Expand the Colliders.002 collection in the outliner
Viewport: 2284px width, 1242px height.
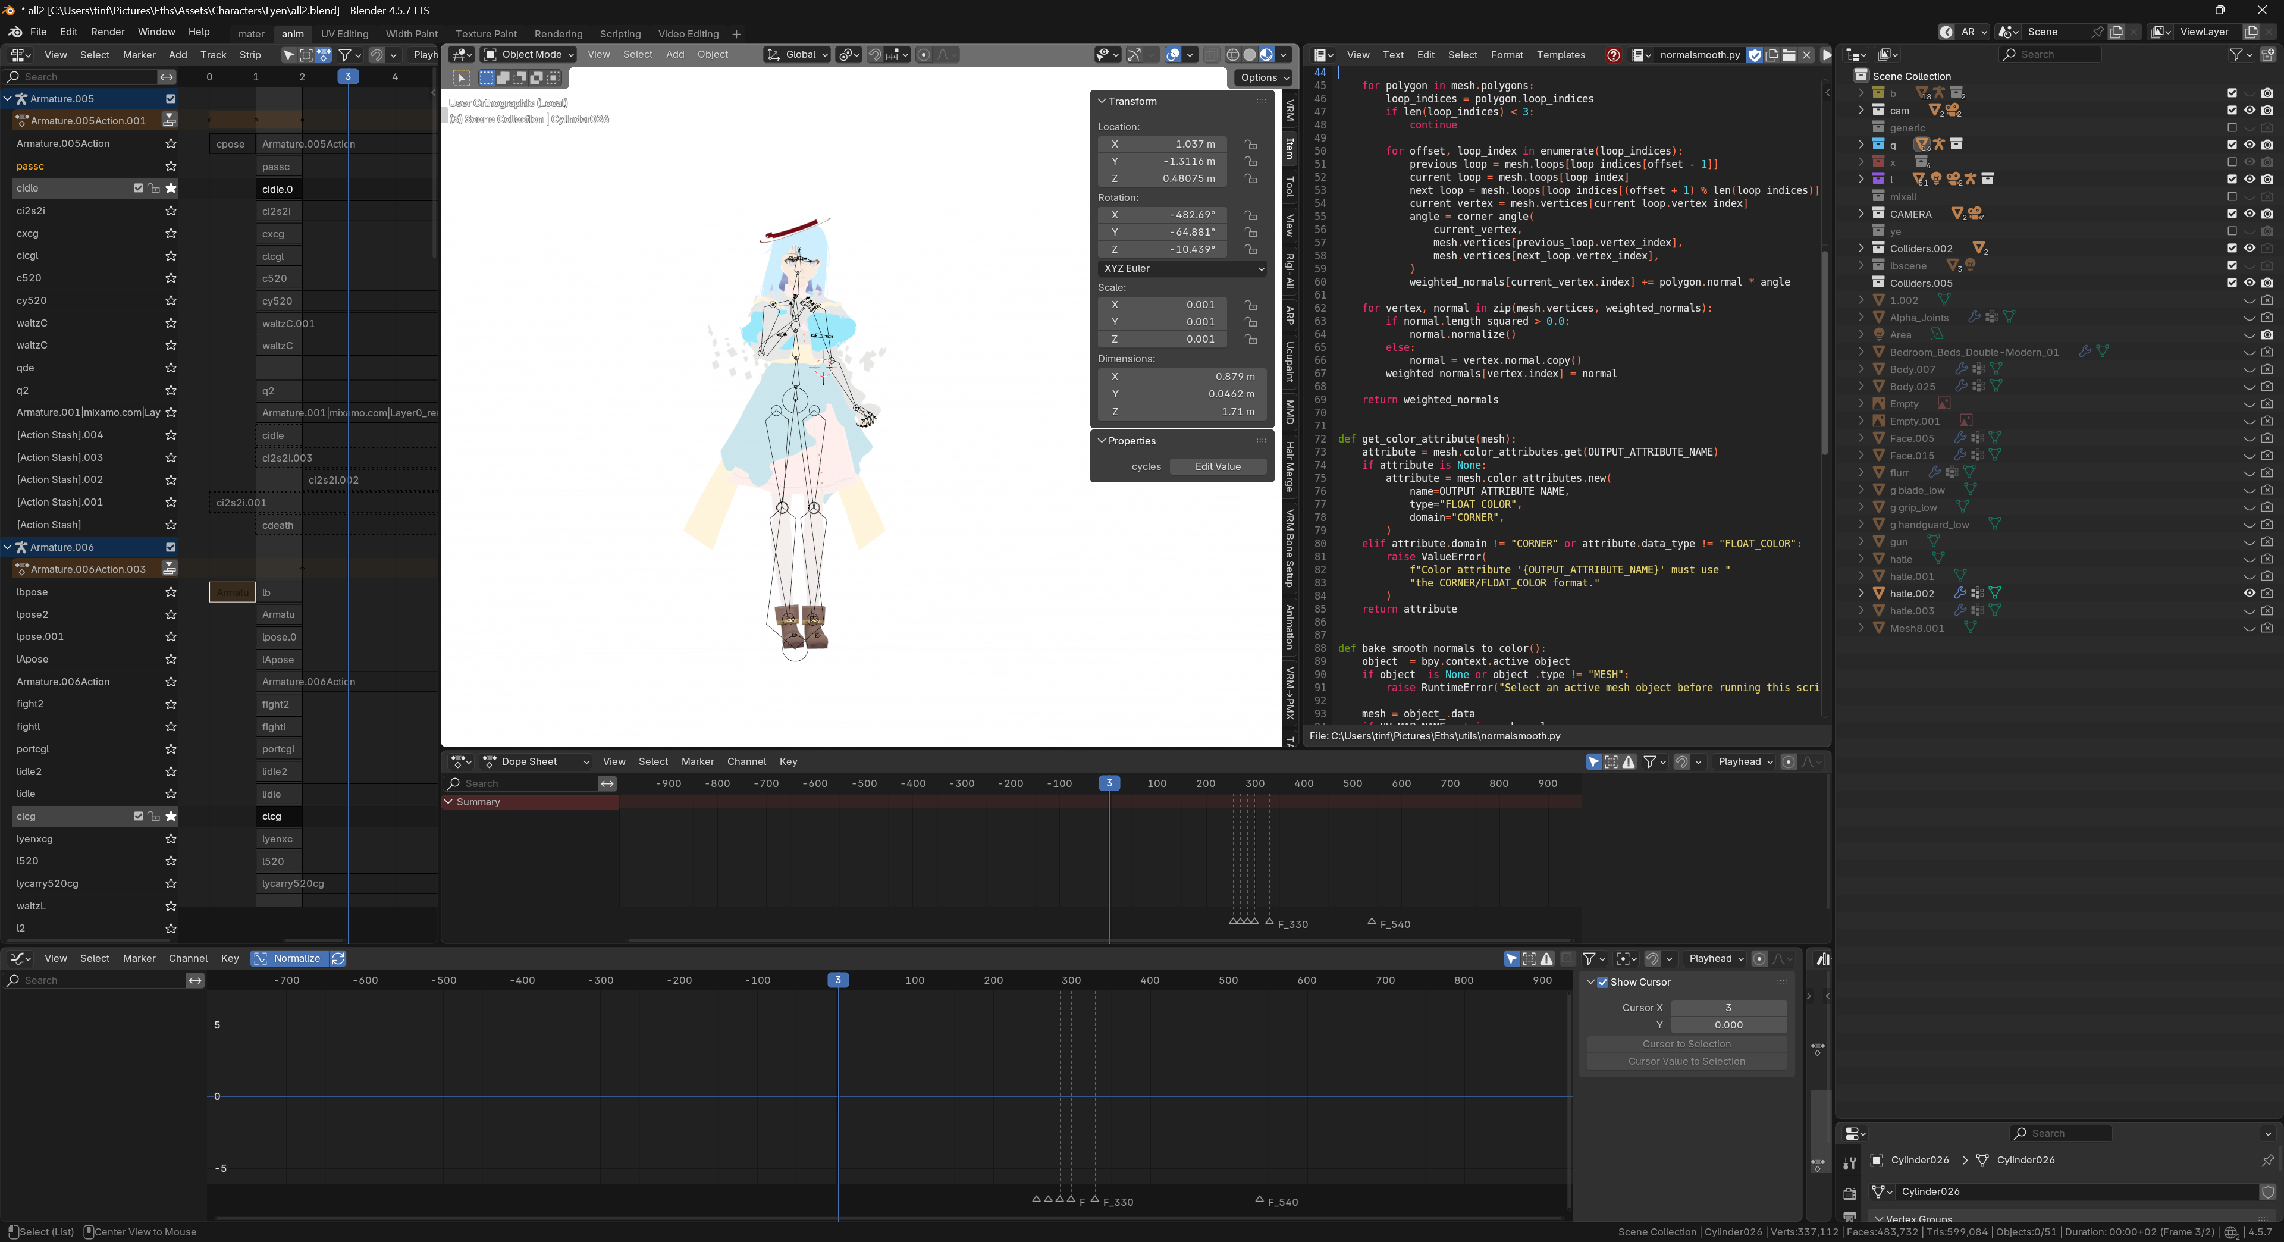(1861, 248)
